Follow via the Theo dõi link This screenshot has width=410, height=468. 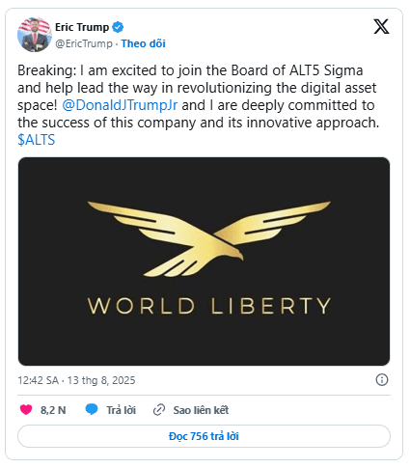144,43
